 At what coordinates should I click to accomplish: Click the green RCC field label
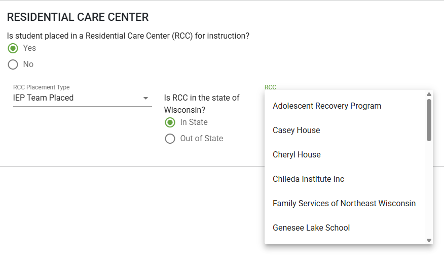(x=271, y=87)
